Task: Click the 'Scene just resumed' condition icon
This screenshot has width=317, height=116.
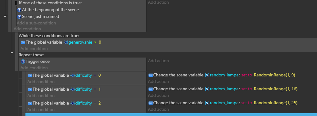Action: point(19,16)
